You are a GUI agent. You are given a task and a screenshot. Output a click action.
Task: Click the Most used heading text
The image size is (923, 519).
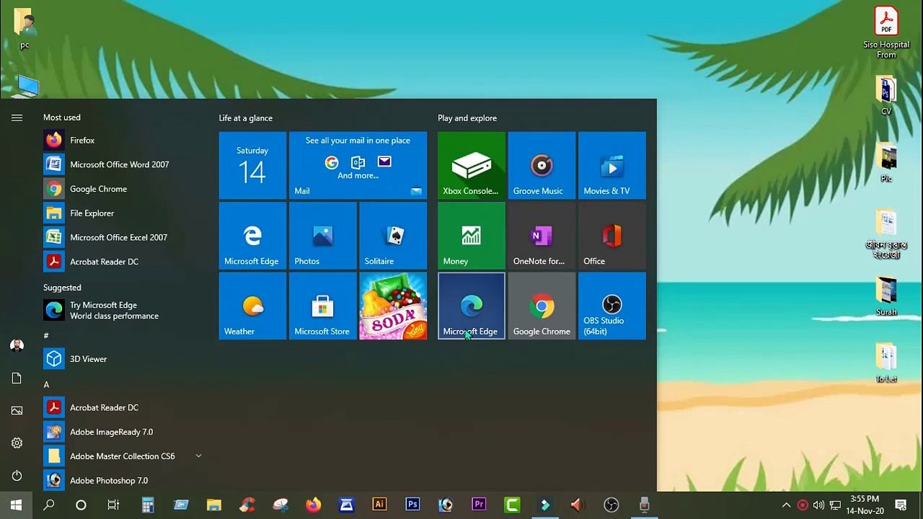62,117
